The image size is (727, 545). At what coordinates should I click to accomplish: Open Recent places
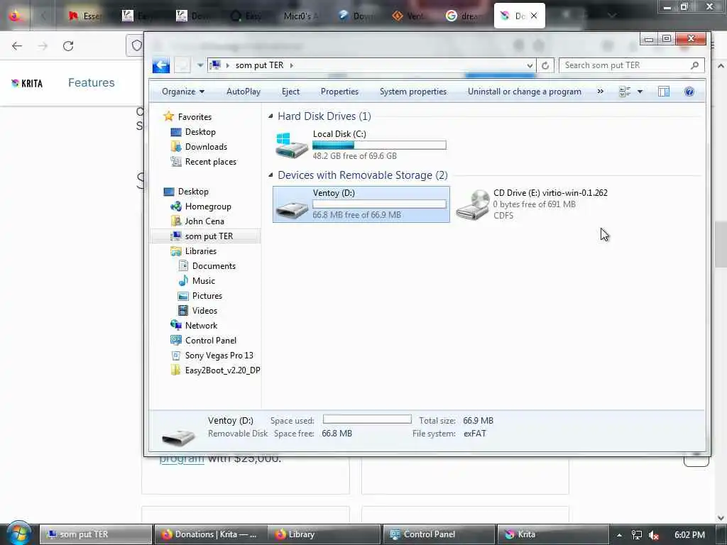(210, 161)
